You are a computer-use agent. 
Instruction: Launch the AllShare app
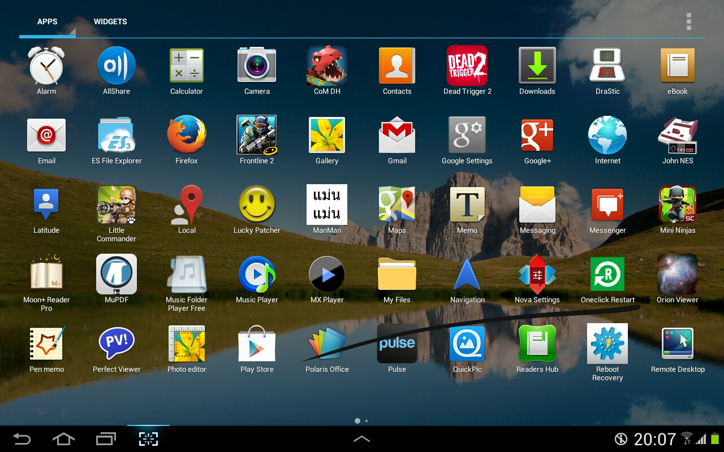pos(117,66)
